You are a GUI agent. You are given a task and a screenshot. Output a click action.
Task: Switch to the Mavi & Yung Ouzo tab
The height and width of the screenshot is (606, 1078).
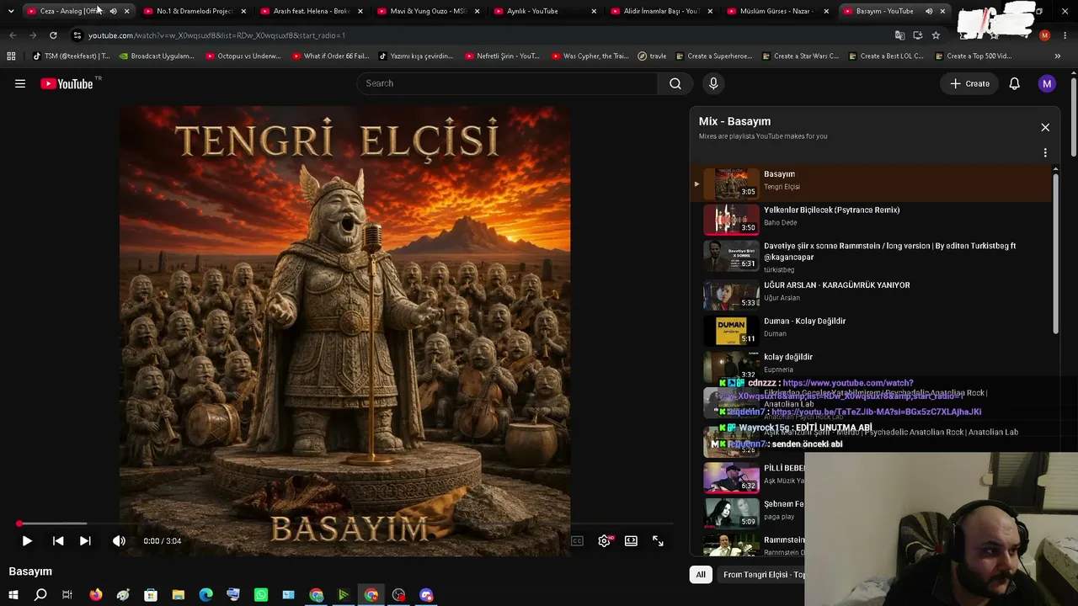428,11
